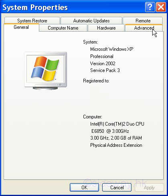Click the Intel Core 2 Duo CPU text

[x=117, y=124]
